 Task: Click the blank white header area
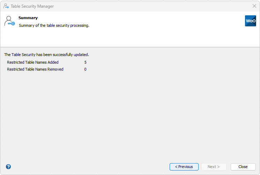[x=157, y=35]
